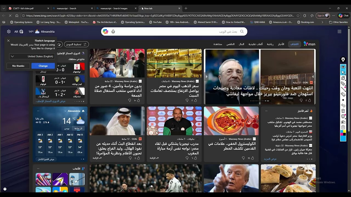Expand Alexandria location chevron in weather card
The image size is (351, 197).
65,111
